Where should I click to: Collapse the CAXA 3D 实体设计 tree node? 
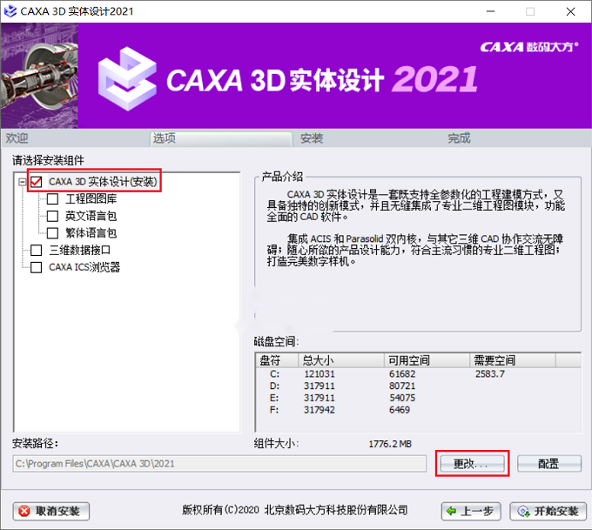coord(23,182)
